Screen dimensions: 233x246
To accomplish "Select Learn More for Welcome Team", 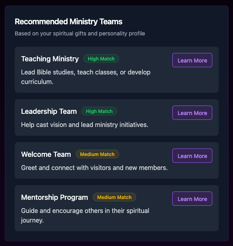I will tap(192, 156).
